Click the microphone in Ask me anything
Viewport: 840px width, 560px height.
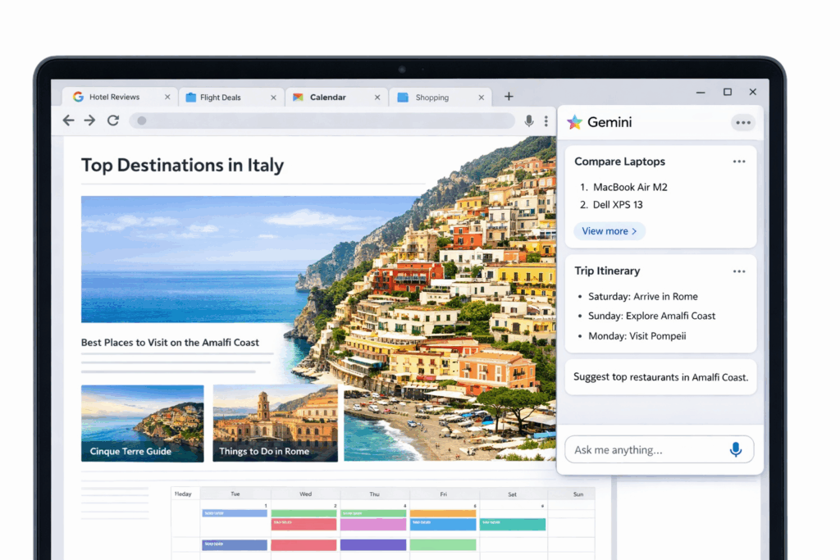(736, 449)
